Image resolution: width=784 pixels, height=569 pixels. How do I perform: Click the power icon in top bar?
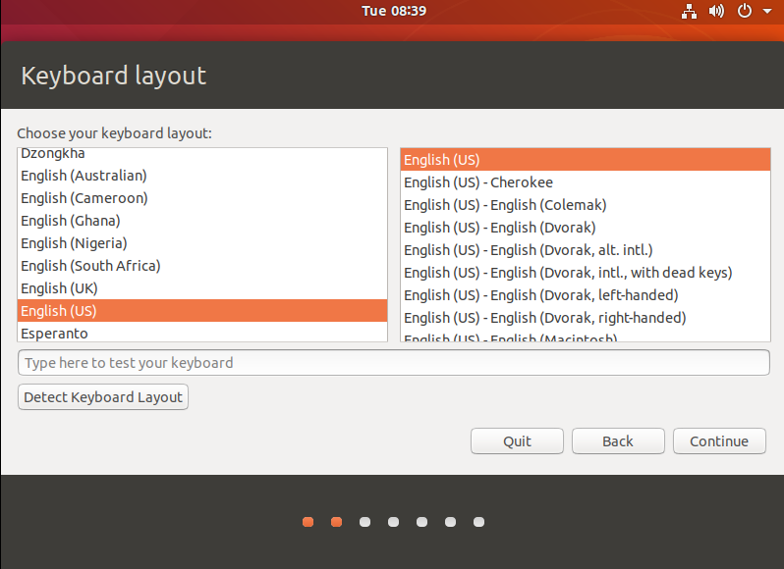tap(744, 12)
